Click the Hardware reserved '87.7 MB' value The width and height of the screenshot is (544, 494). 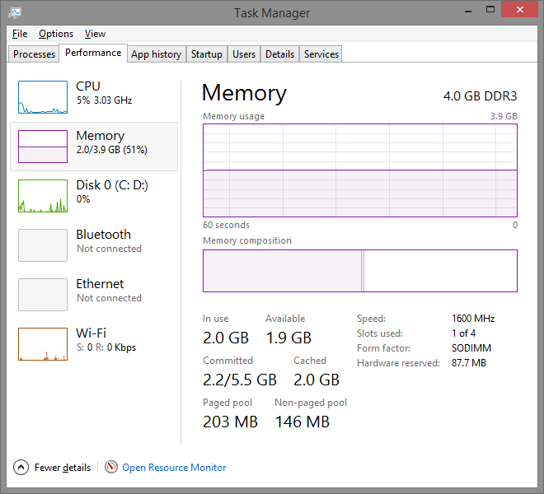pos(469,363)
